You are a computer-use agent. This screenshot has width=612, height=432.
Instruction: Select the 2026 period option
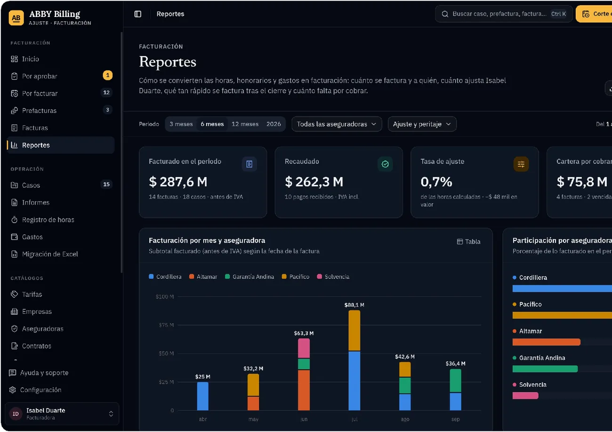[x=274, y=124]
